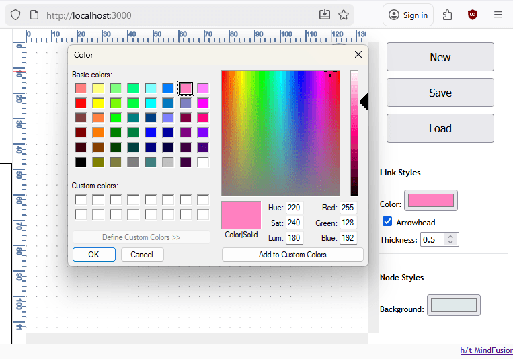
Task: Bookmark this page with the star icon
Action: point(344,15)
